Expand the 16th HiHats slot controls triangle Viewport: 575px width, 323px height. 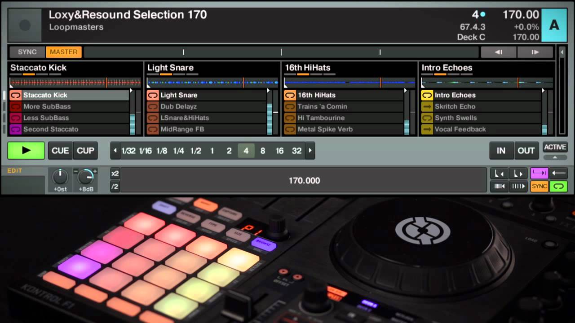pos(406,91)
